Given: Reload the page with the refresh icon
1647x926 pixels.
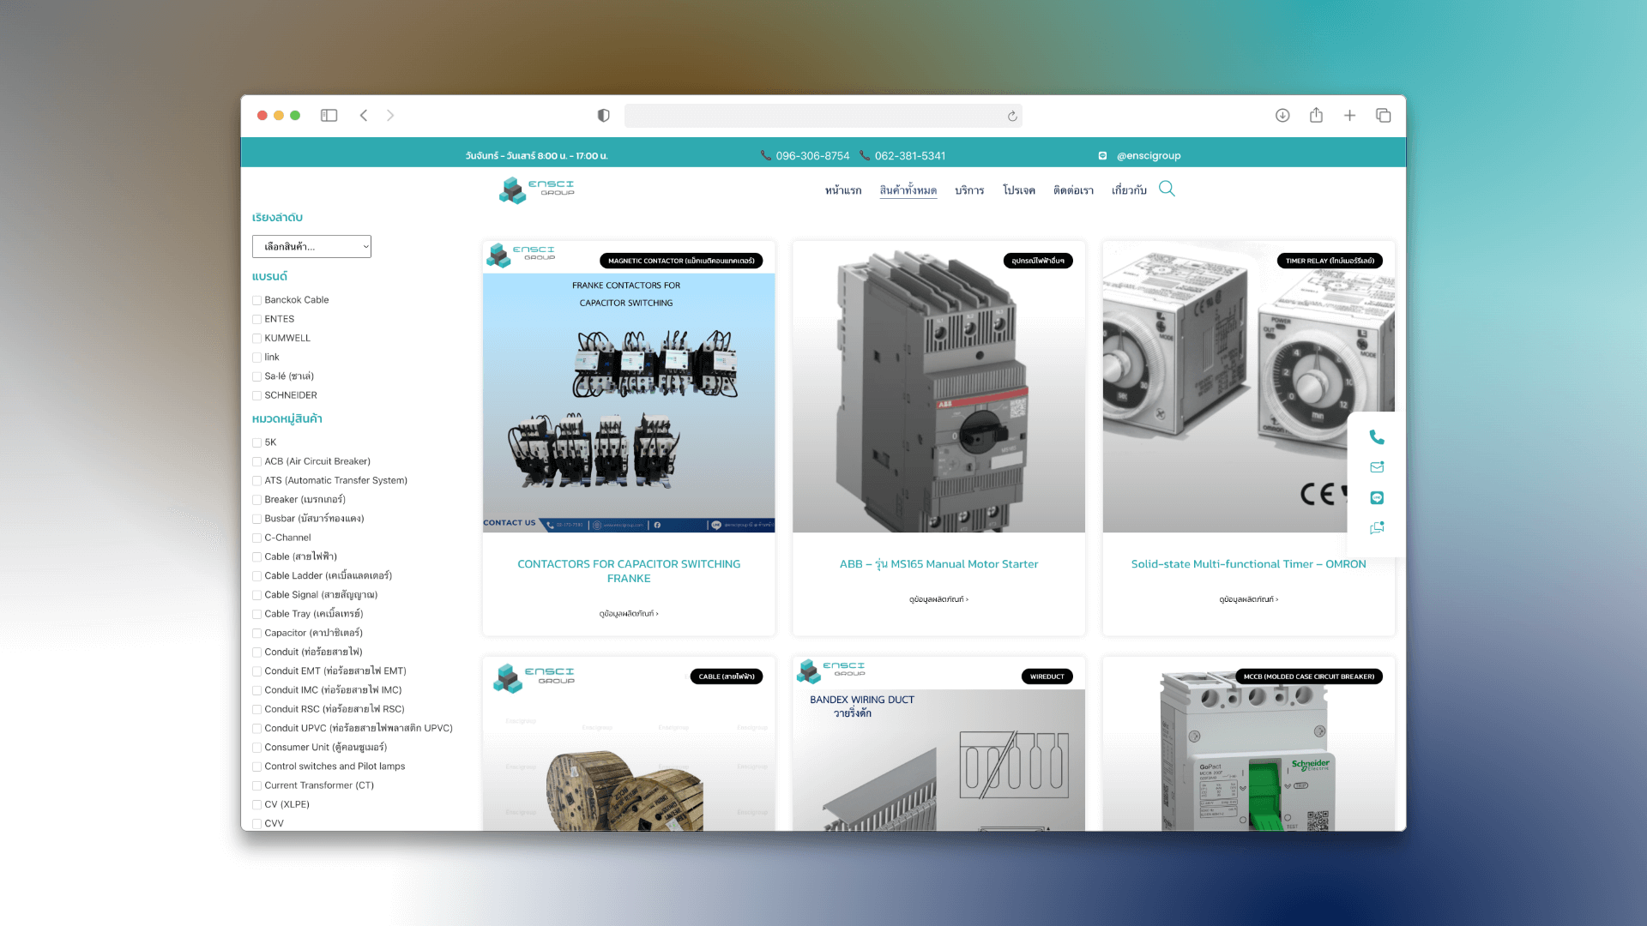Looking at the screenshot, I should point(1012,117).
